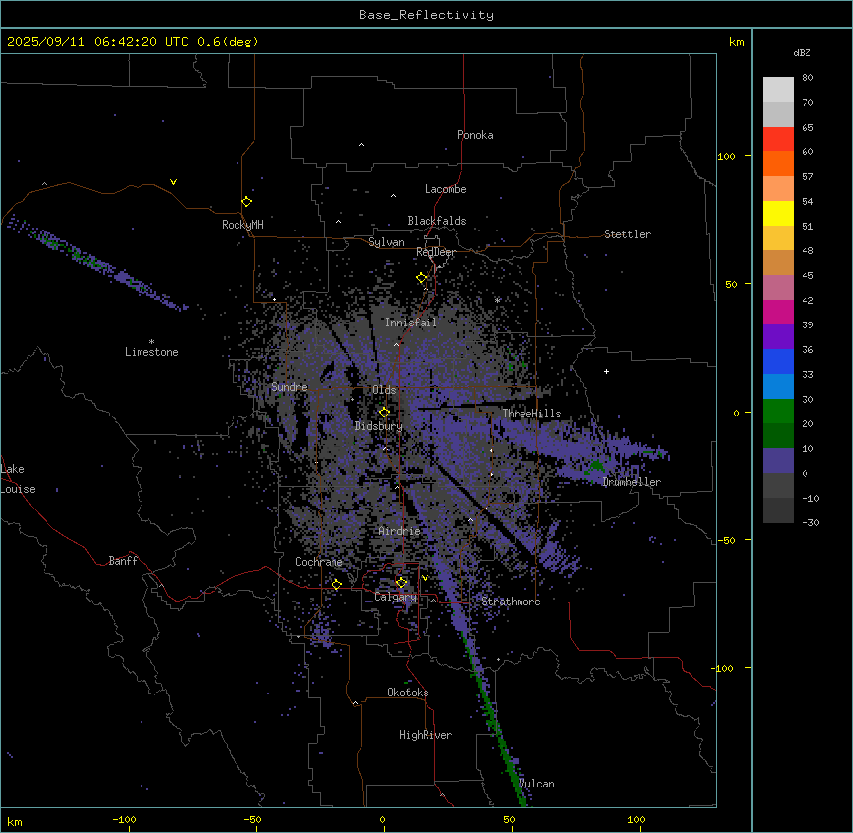
Task: Select the pink 42-45 dBZ legend color
Action: click(778, 287)
